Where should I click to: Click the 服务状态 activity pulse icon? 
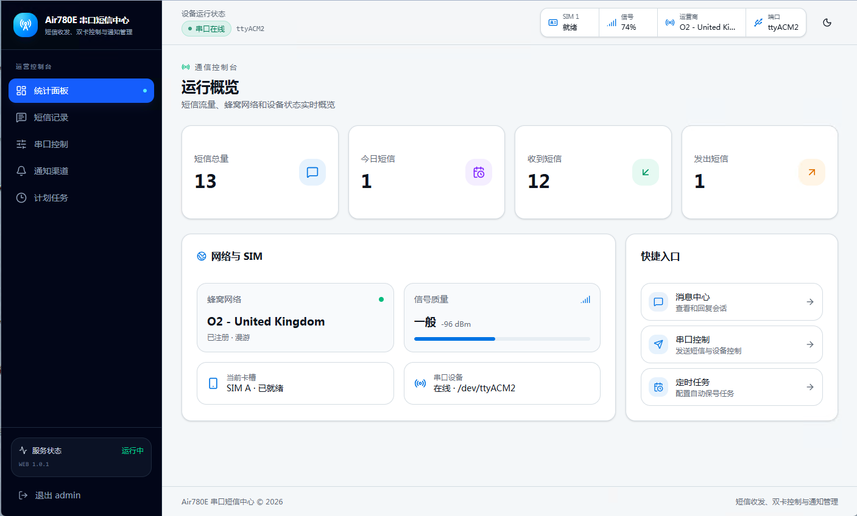(23, 450)
